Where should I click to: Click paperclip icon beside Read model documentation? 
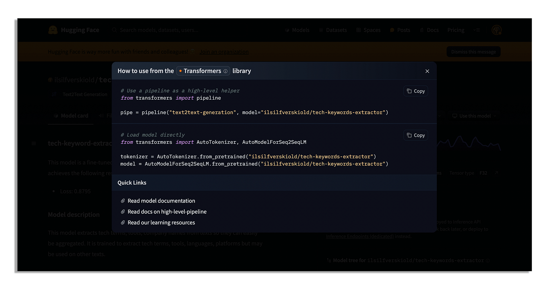point(123,201)
